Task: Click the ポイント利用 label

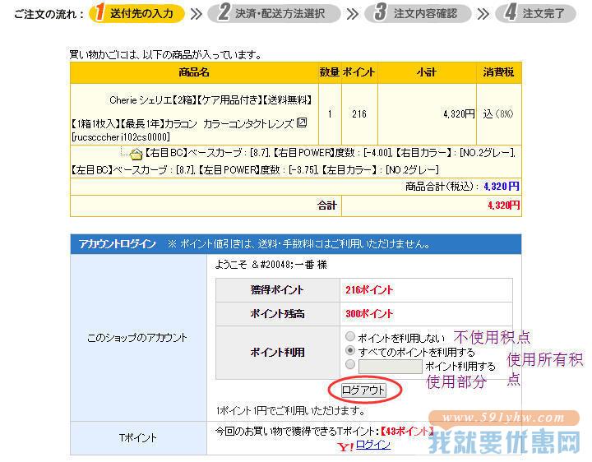Action: tap(278, 352)
